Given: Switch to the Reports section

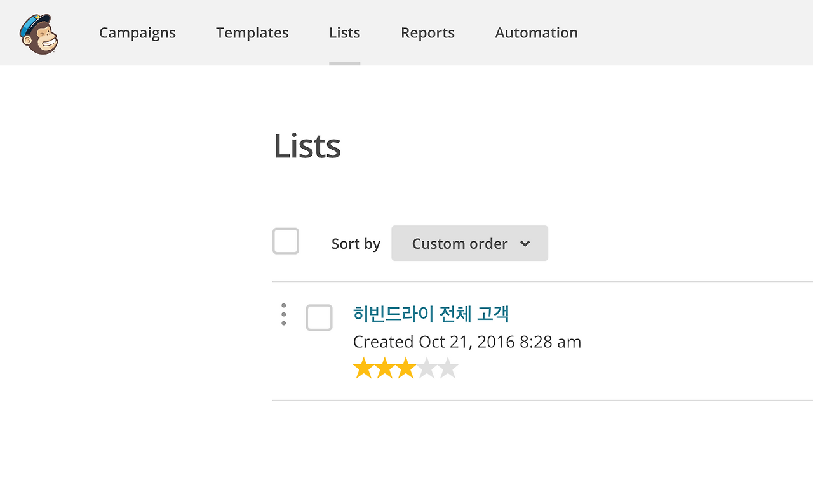Looking at the screenshot, I should (427, 32).
